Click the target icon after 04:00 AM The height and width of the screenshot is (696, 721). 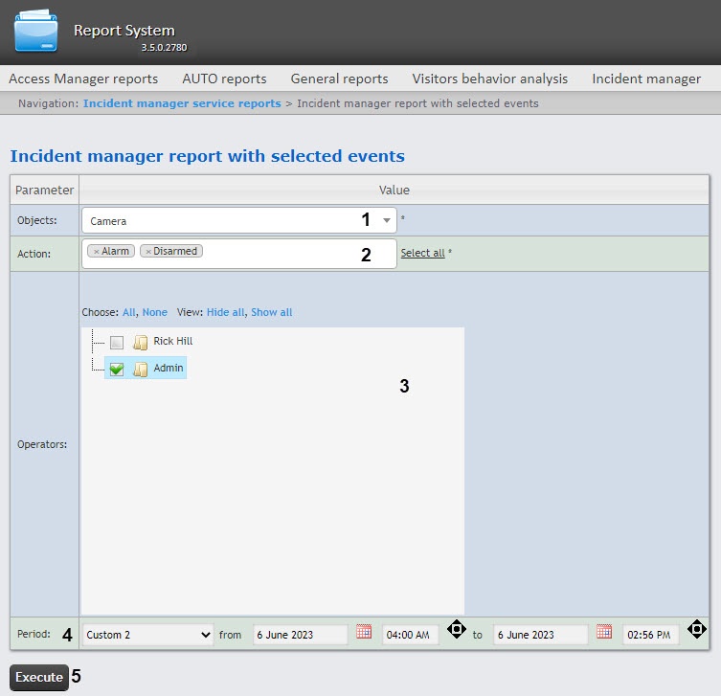(457, 629)
